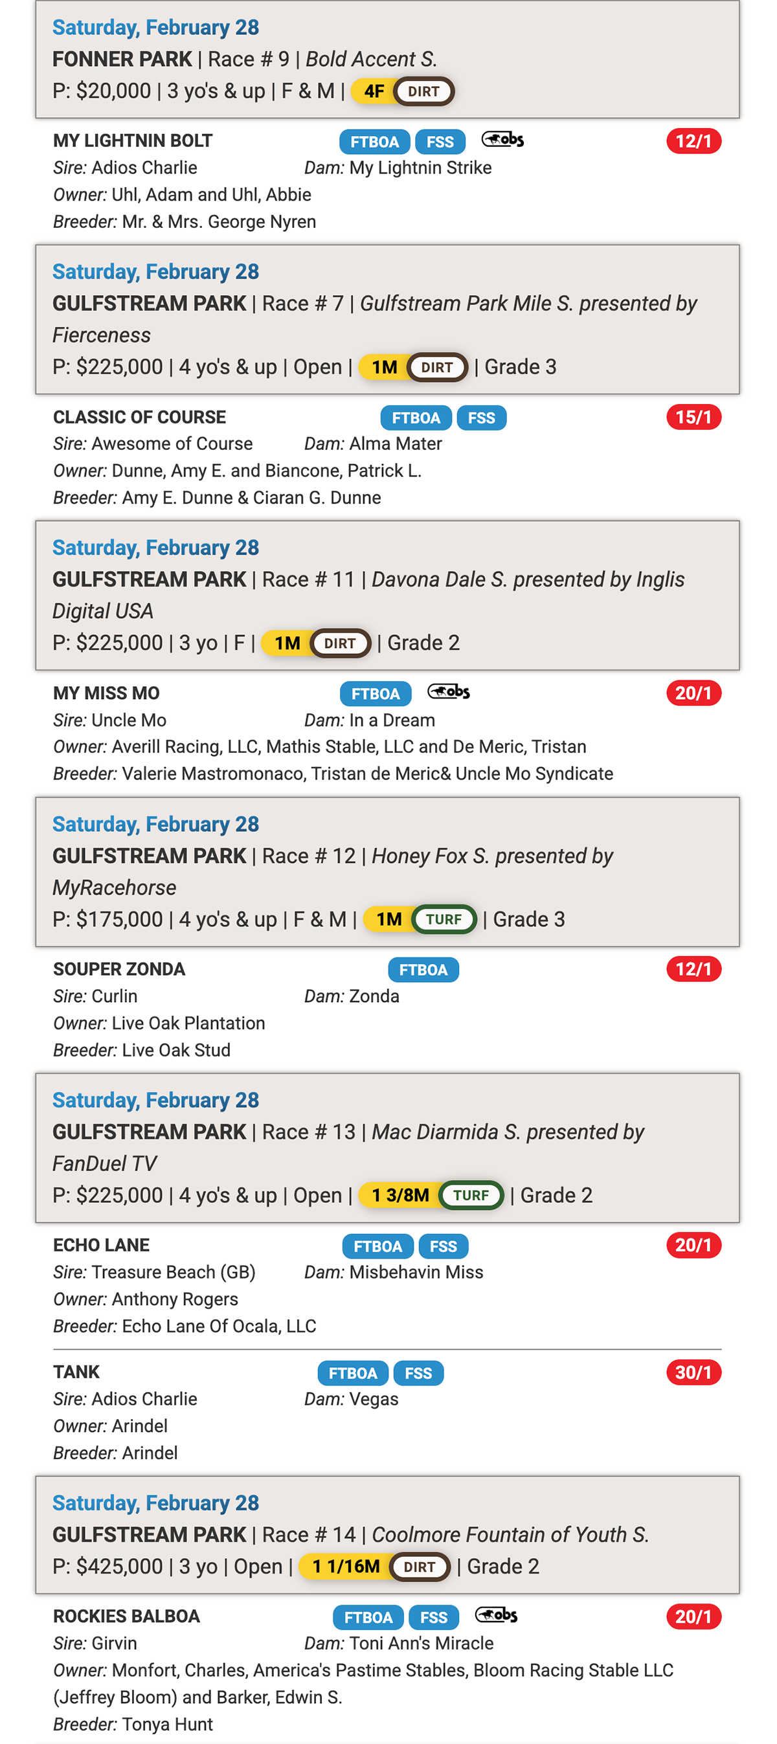Click the 4F DIRT distance pill

point(401,91)
